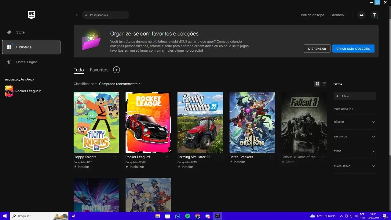This screenshot has height=220, width=391.
Task: Click the Floppy Knights title text
Action: 85,157
